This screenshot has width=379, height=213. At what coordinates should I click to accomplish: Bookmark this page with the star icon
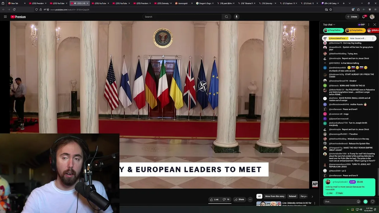click(330, 9)
